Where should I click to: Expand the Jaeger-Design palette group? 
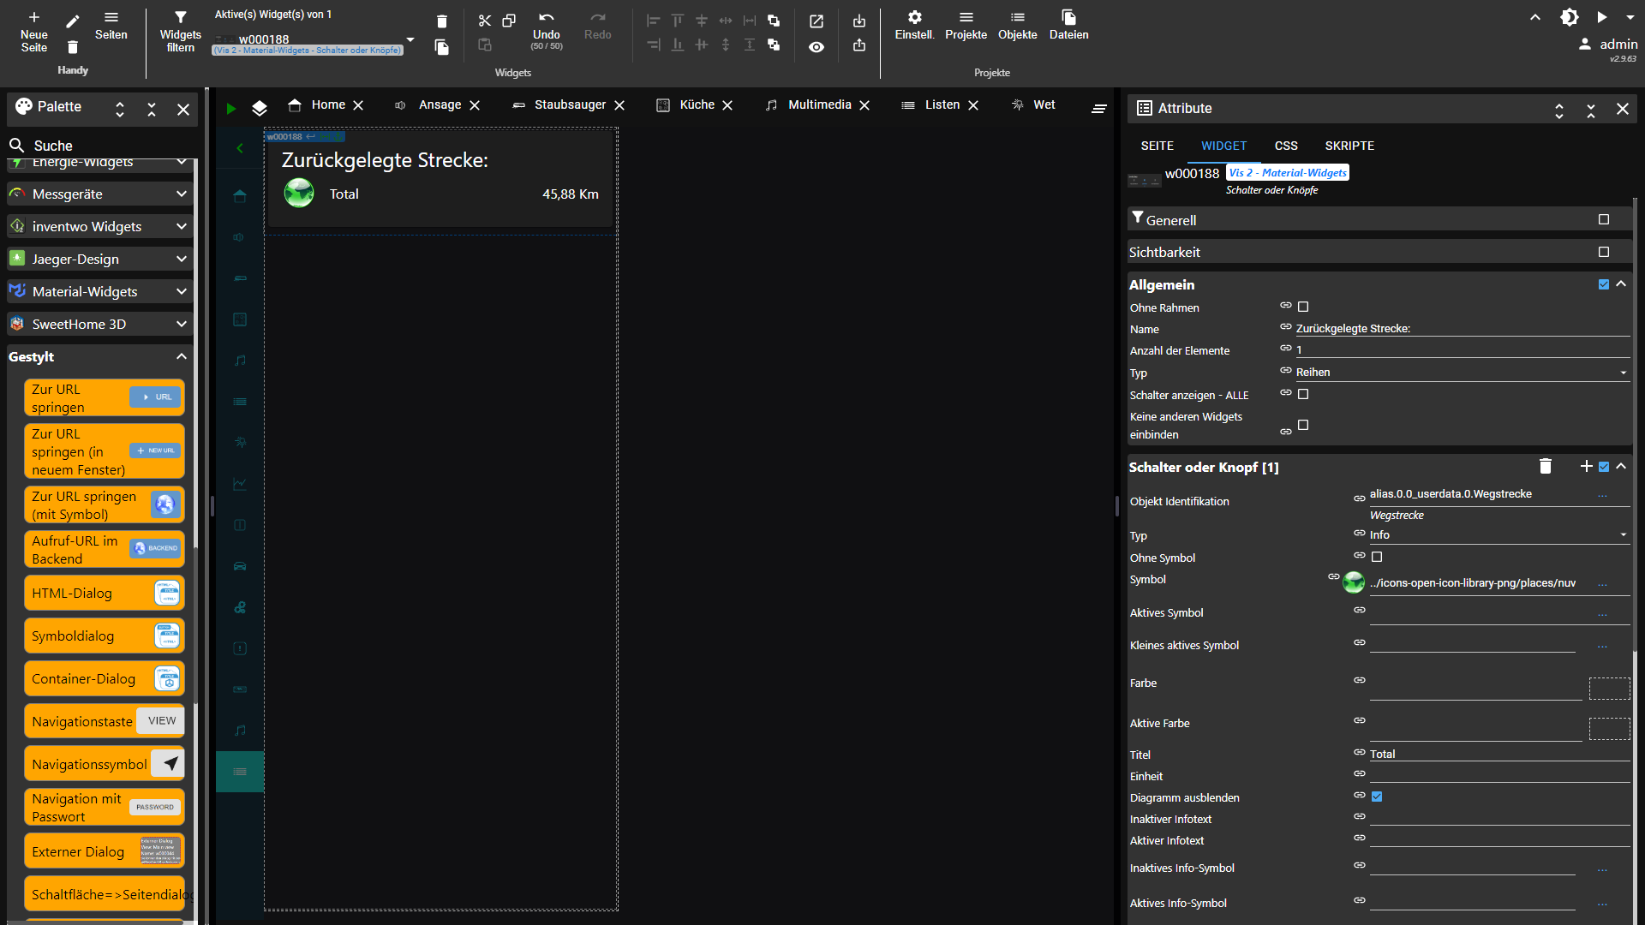coord(182,259)
